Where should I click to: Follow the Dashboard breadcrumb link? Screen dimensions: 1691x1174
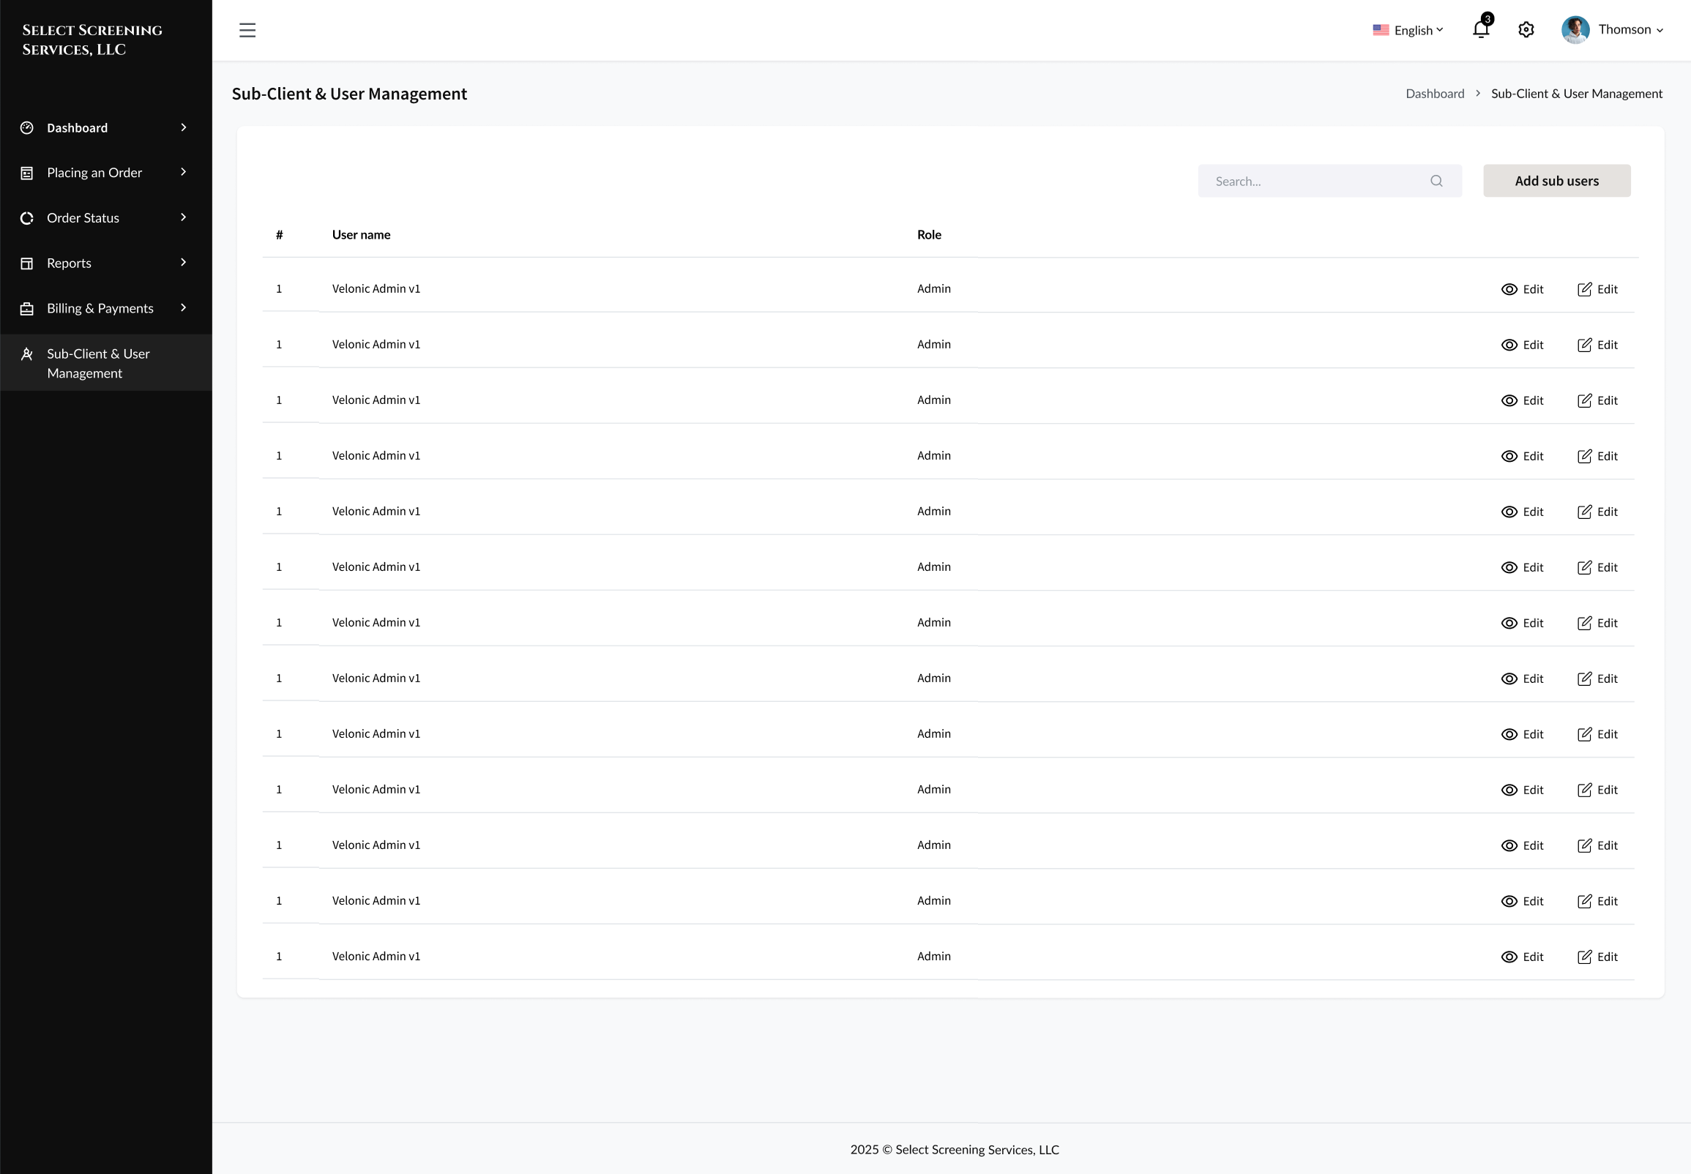1434,94
